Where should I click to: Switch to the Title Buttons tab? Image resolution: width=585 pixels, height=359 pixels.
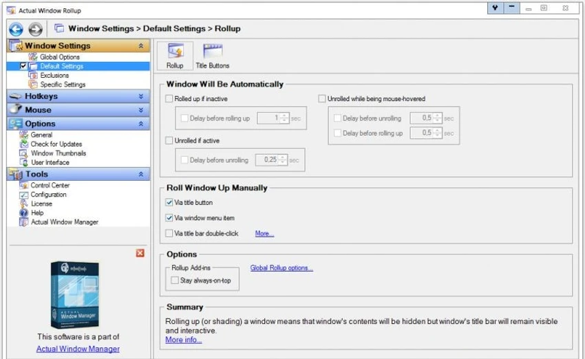(213, 56)
